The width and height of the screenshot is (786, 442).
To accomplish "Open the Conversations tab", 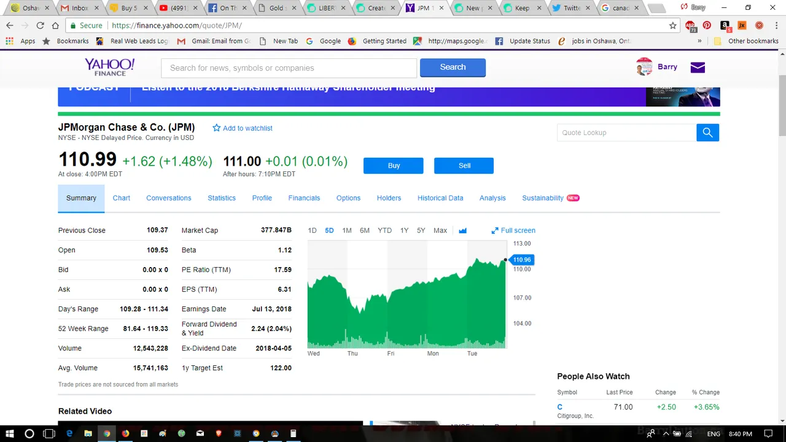I will point(169,198).
